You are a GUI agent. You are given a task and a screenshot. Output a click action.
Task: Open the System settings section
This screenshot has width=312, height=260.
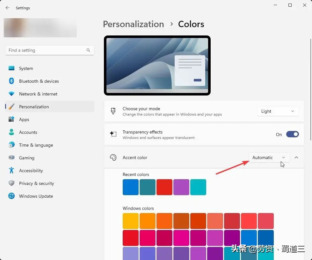point(26,68)
